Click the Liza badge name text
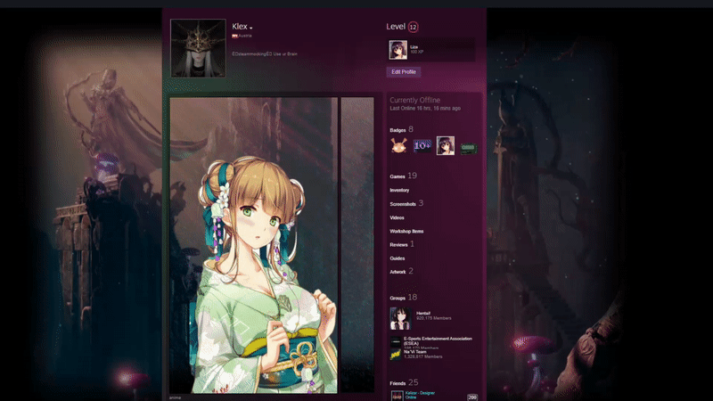 tap(414, 47)
